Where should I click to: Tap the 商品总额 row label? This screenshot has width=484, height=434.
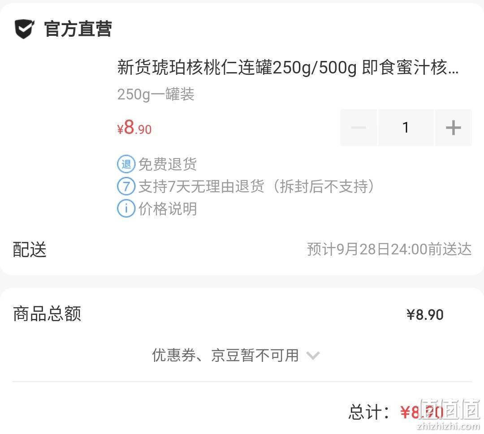coord(47,314)
